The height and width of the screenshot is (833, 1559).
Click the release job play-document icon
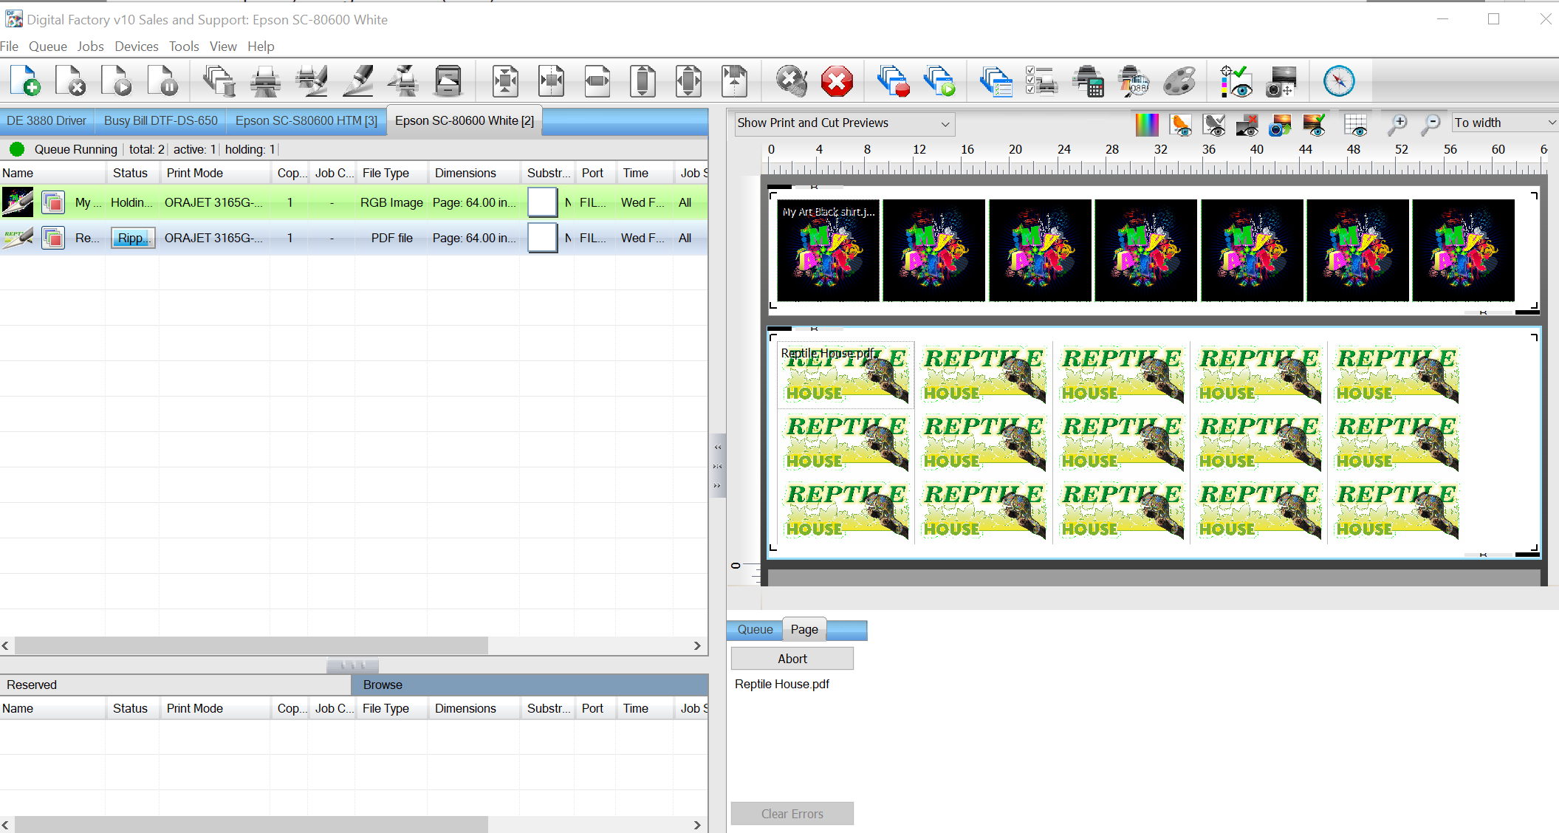(x=117, y=80)
